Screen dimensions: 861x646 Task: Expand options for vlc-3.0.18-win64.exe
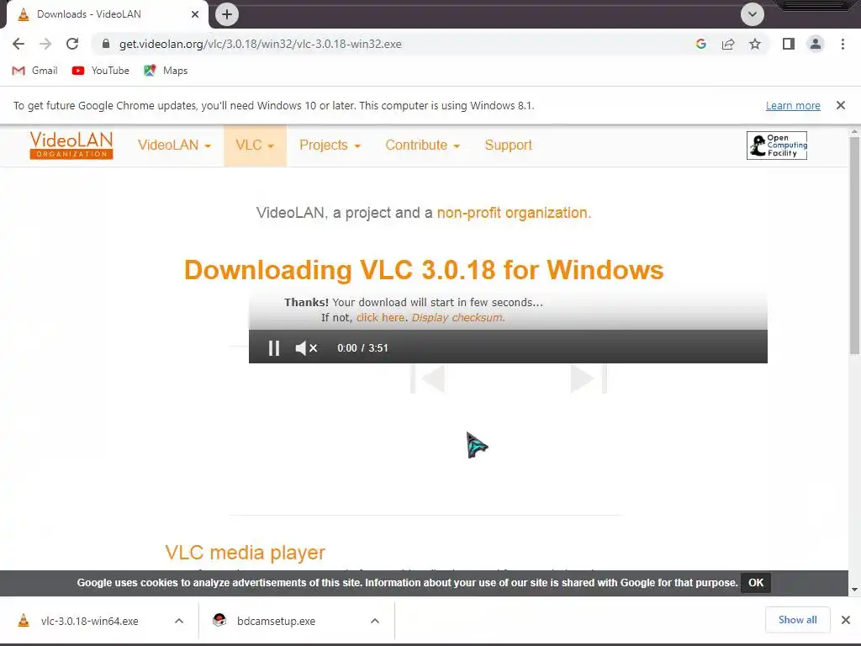pos(179,621)
